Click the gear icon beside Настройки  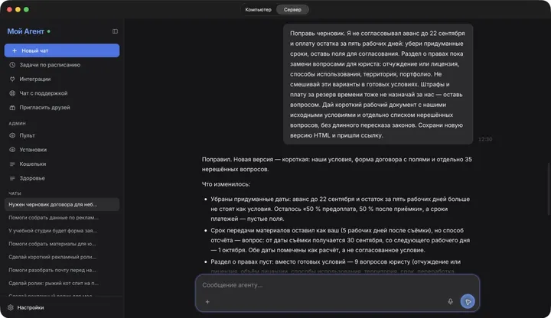coord(11,307)
